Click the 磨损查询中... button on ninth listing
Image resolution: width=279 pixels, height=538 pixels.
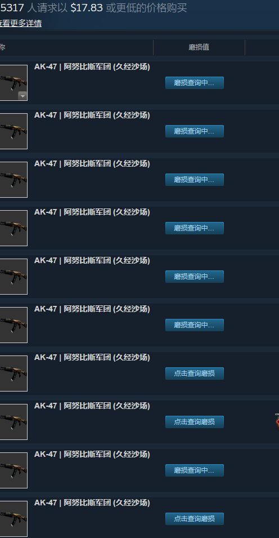coord(194,470)
